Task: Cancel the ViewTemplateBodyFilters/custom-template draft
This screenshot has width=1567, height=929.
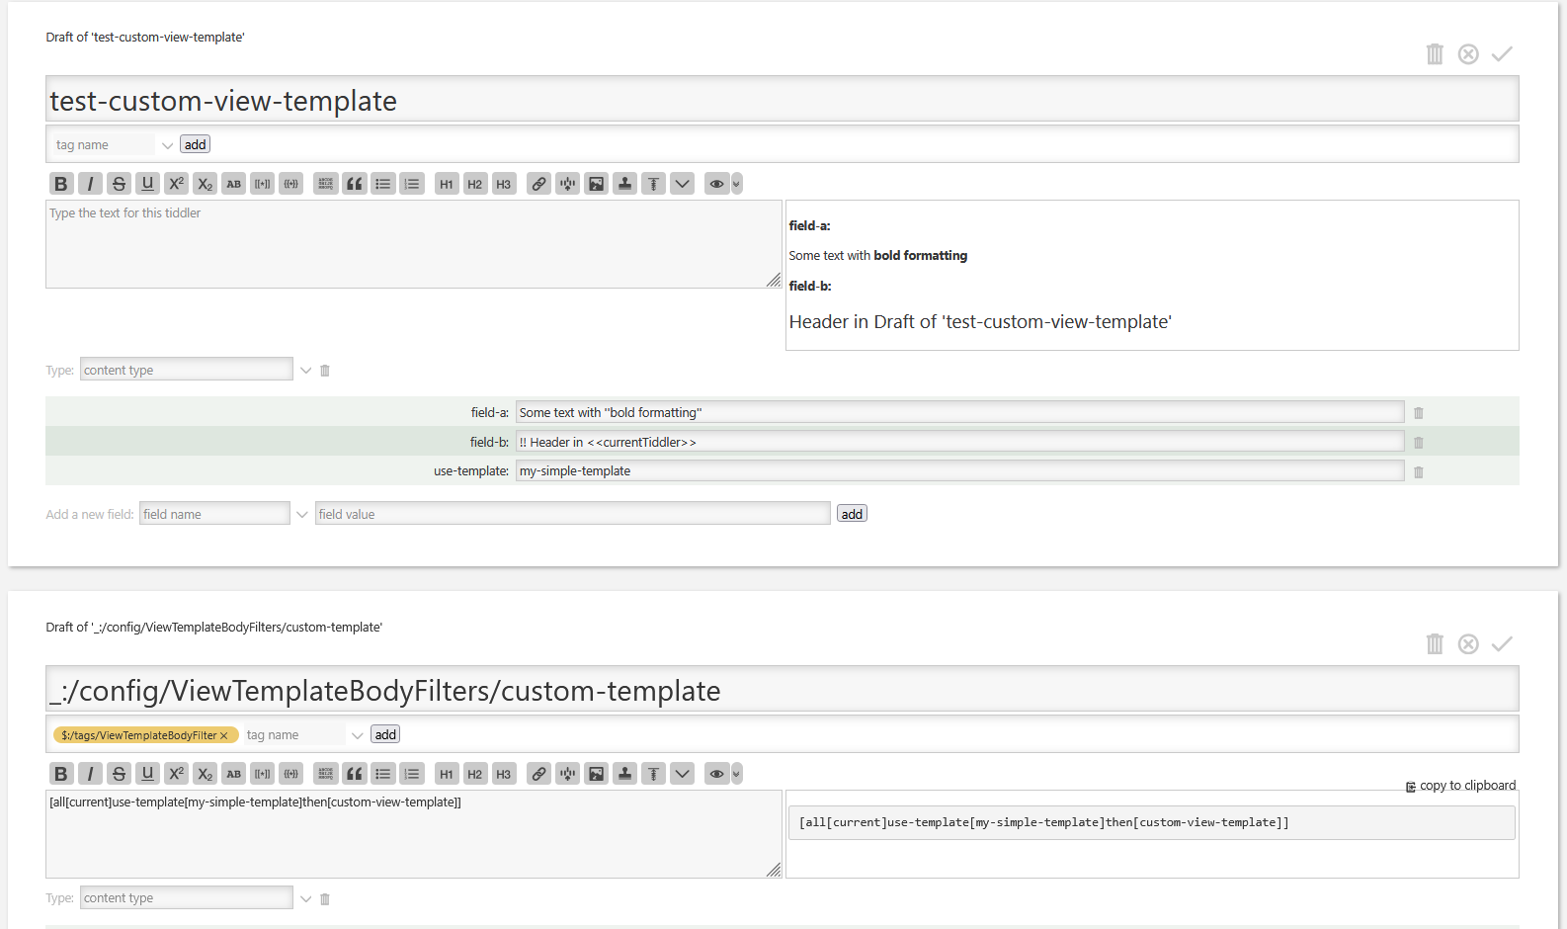Action: click(x=1468, y=644)
